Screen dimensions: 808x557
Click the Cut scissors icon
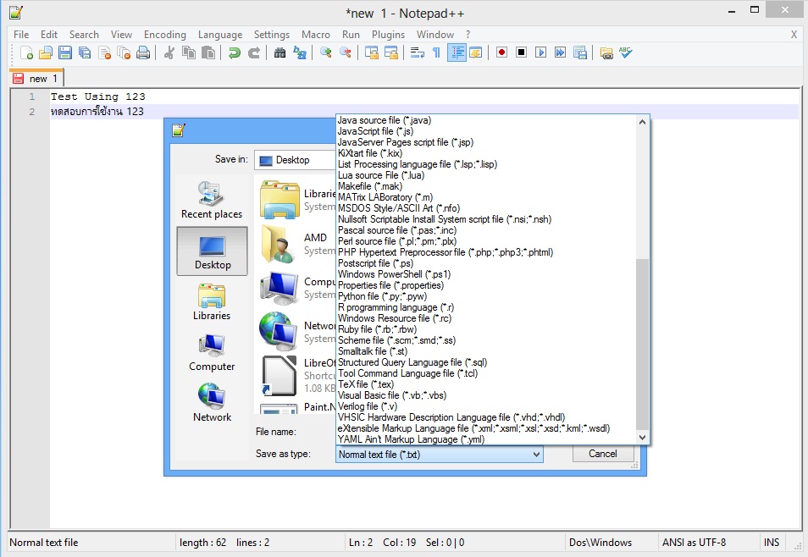pos(169,52)
